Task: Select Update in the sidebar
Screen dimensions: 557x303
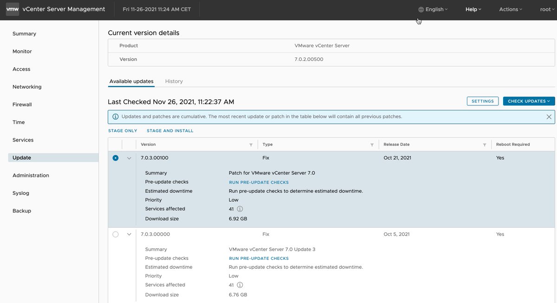Action: point(53,158)
